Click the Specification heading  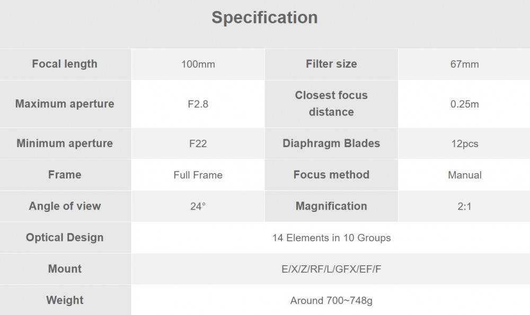click(x=264, y=17)
